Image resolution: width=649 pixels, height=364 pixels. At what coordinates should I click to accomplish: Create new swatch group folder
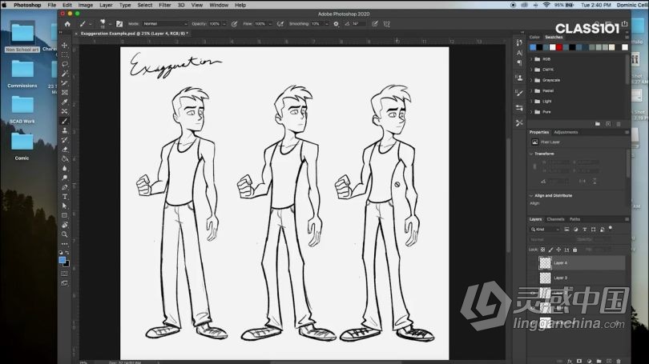(x=598, y=124)
